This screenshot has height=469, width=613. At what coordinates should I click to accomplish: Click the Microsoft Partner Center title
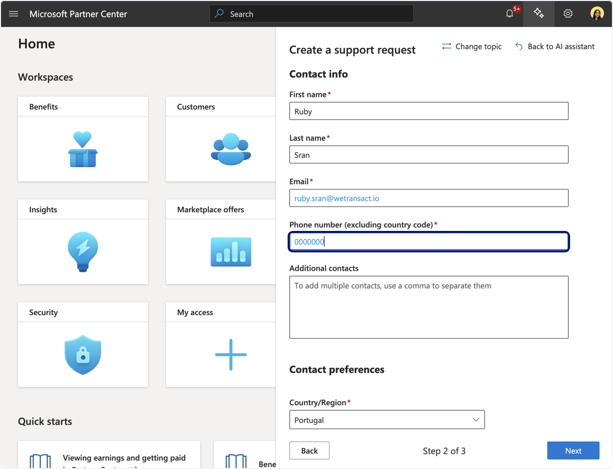(78, 14)
